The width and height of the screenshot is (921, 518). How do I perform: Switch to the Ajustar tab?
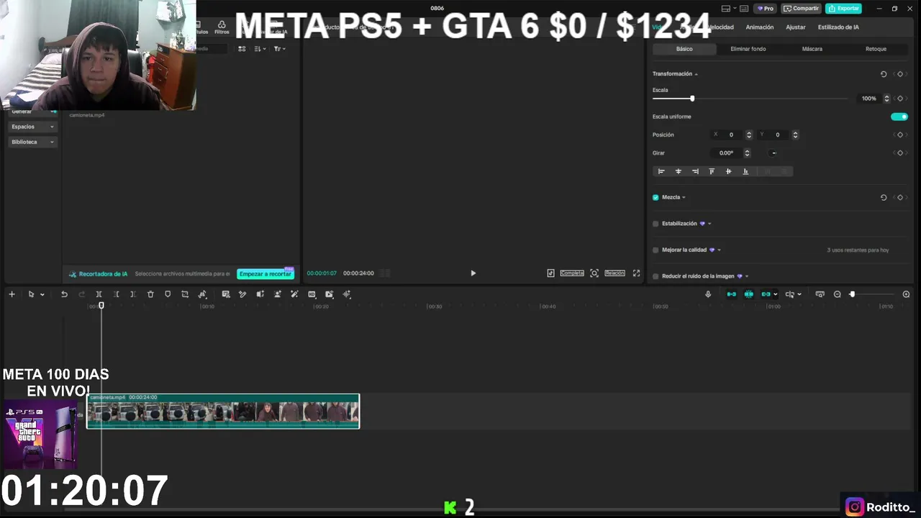point(796,27)
